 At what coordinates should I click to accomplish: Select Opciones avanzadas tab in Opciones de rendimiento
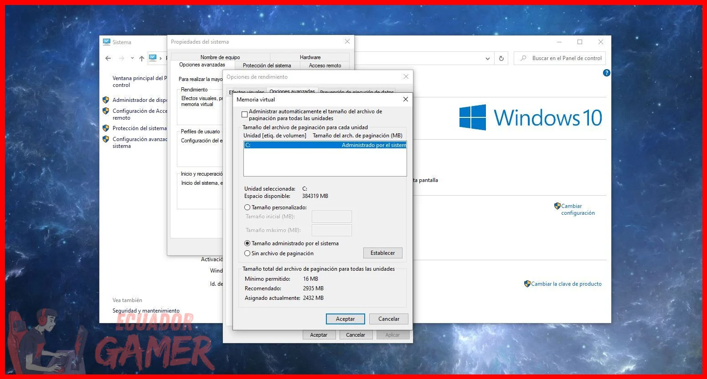point(292,91)
